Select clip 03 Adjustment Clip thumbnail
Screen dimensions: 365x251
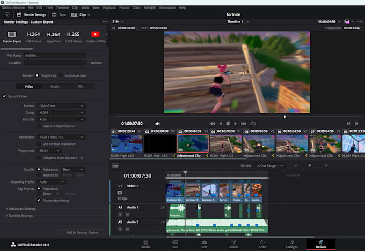click(x=193, y=144)
